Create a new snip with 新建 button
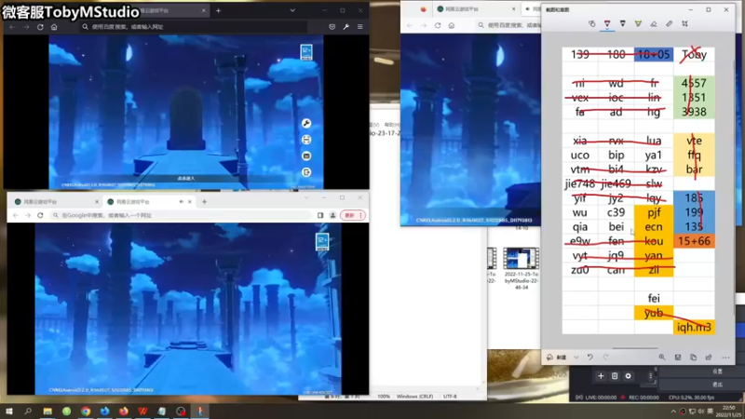This screenshot has height=419, width=745. click(x=557, y=358)
